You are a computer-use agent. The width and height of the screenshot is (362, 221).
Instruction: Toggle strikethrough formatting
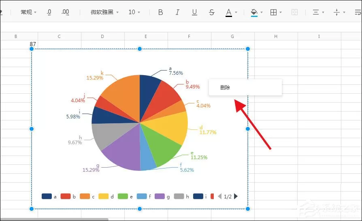coord(211,12)
